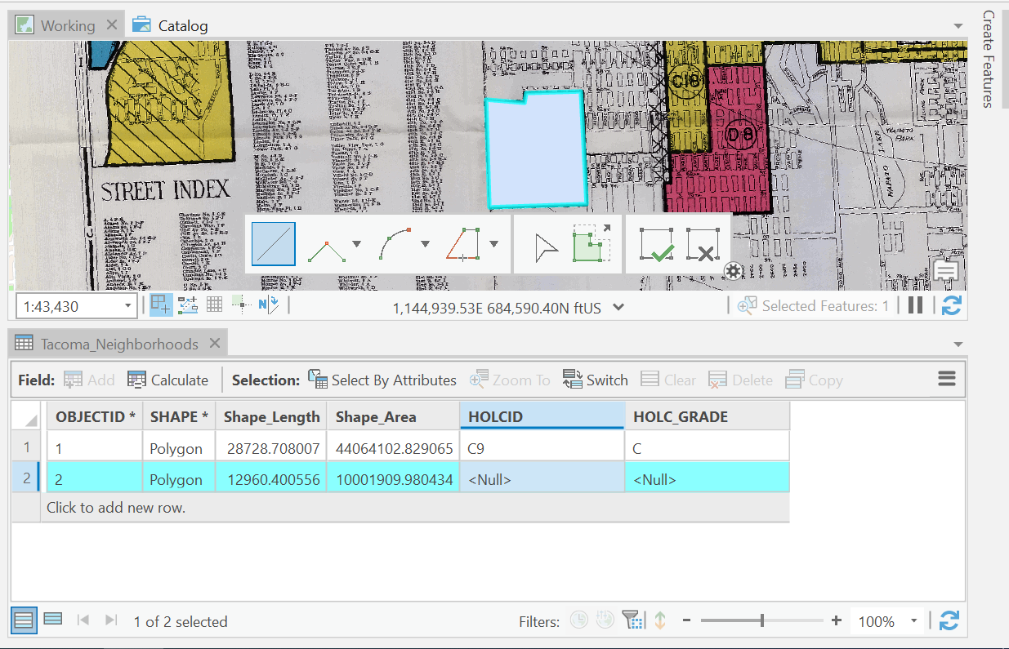Click the select-all corner of the table
1009x649 pixels.
pyautogui.click(x=27, y=416)
